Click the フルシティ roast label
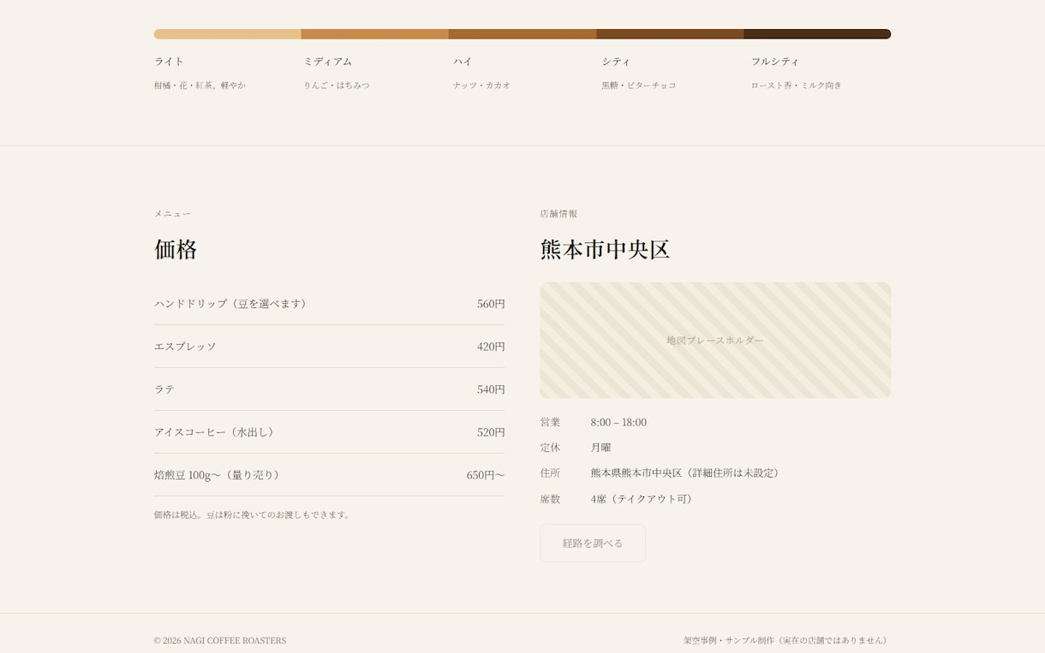Screen dimensions: 1045x653 pyautogui.click(x=775, y=62)
